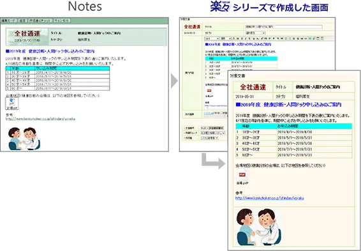Click the last icon at editor toolbar's right end
361x251 pixels.
(x=322, y=38)
